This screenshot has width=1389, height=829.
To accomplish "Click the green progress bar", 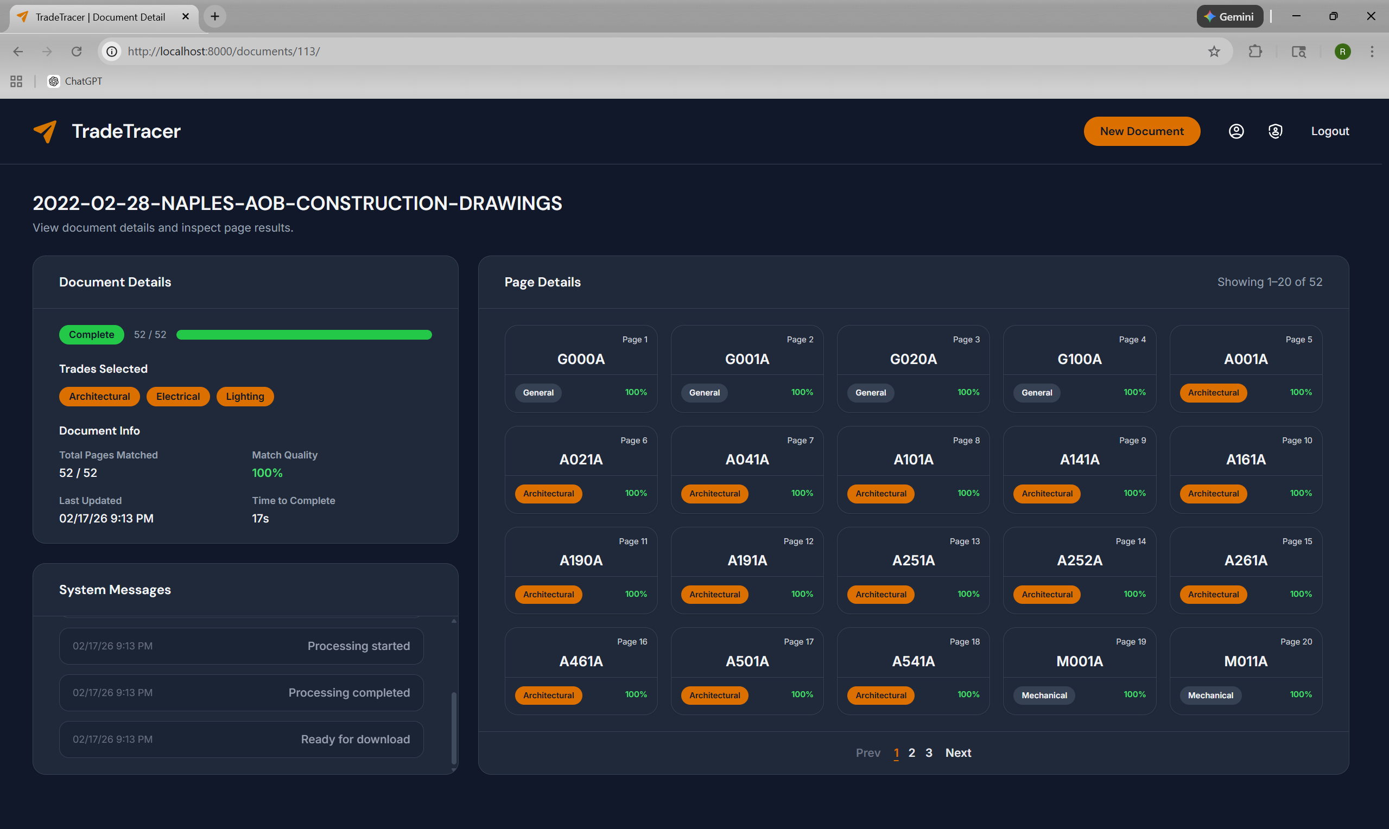I will 304,335.
